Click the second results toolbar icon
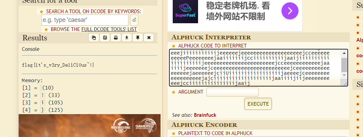 coord(105,38)
